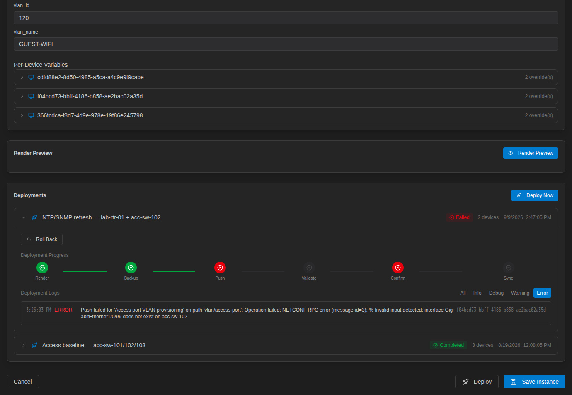Edit the vlan_id field
The width and height of the screenshot is (572, 395).
(286, 18)
